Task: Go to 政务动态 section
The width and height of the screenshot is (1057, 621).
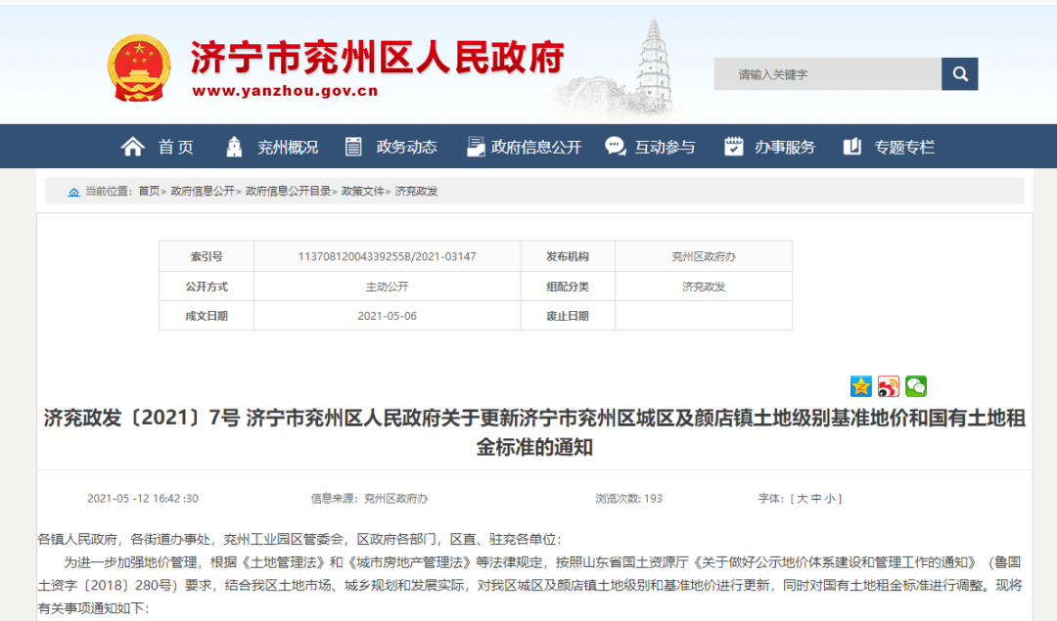Action: pyautogui.click(x=391, y=147)
